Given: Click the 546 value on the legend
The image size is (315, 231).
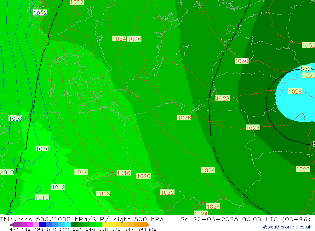Looking at the screenshot, I should pyautogui.click(x=90, y=229).
